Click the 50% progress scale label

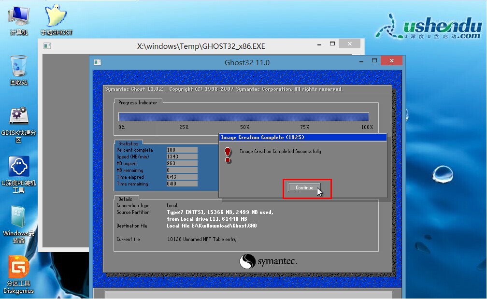pos(245,128)
